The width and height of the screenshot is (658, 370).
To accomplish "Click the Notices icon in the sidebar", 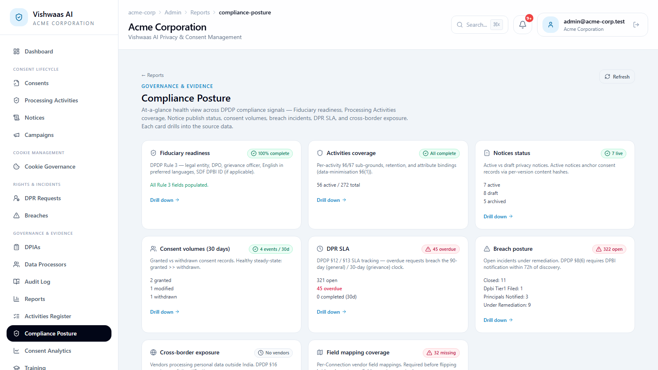I will tap(16, 118).
